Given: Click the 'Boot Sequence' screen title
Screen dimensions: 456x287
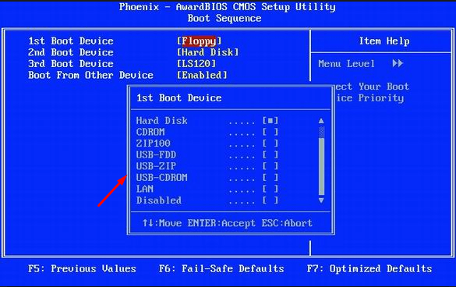Looking at the screenshot, I should (224, 19).
